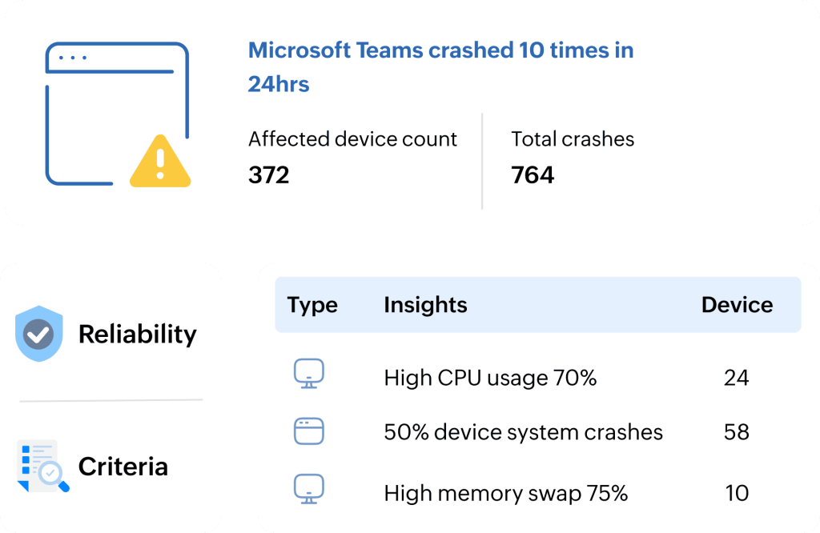Click the monitor icon beside High CPU usage
Viewport: 820px width, 533px height.
[x=308, y=374]
